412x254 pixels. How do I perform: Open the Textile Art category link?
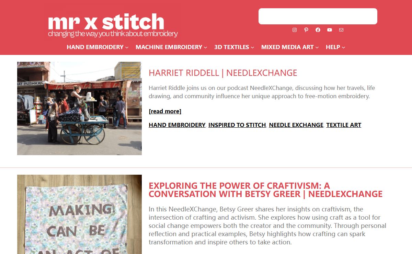point(344,125)
